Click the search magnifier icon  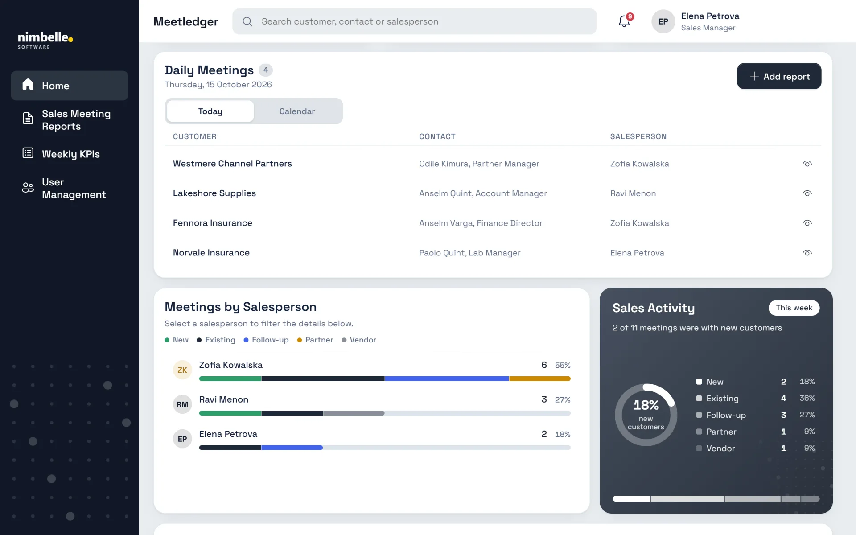pos(247,21)
